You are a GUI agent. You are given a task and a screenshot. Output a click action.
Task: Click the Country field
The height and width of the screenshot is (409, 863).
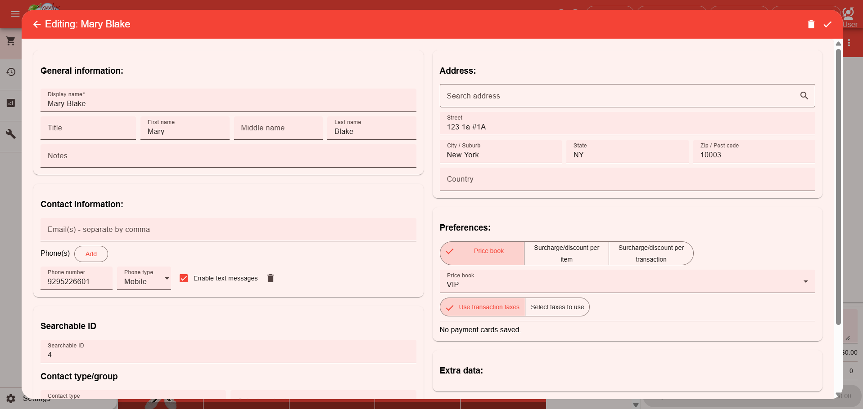627,179
